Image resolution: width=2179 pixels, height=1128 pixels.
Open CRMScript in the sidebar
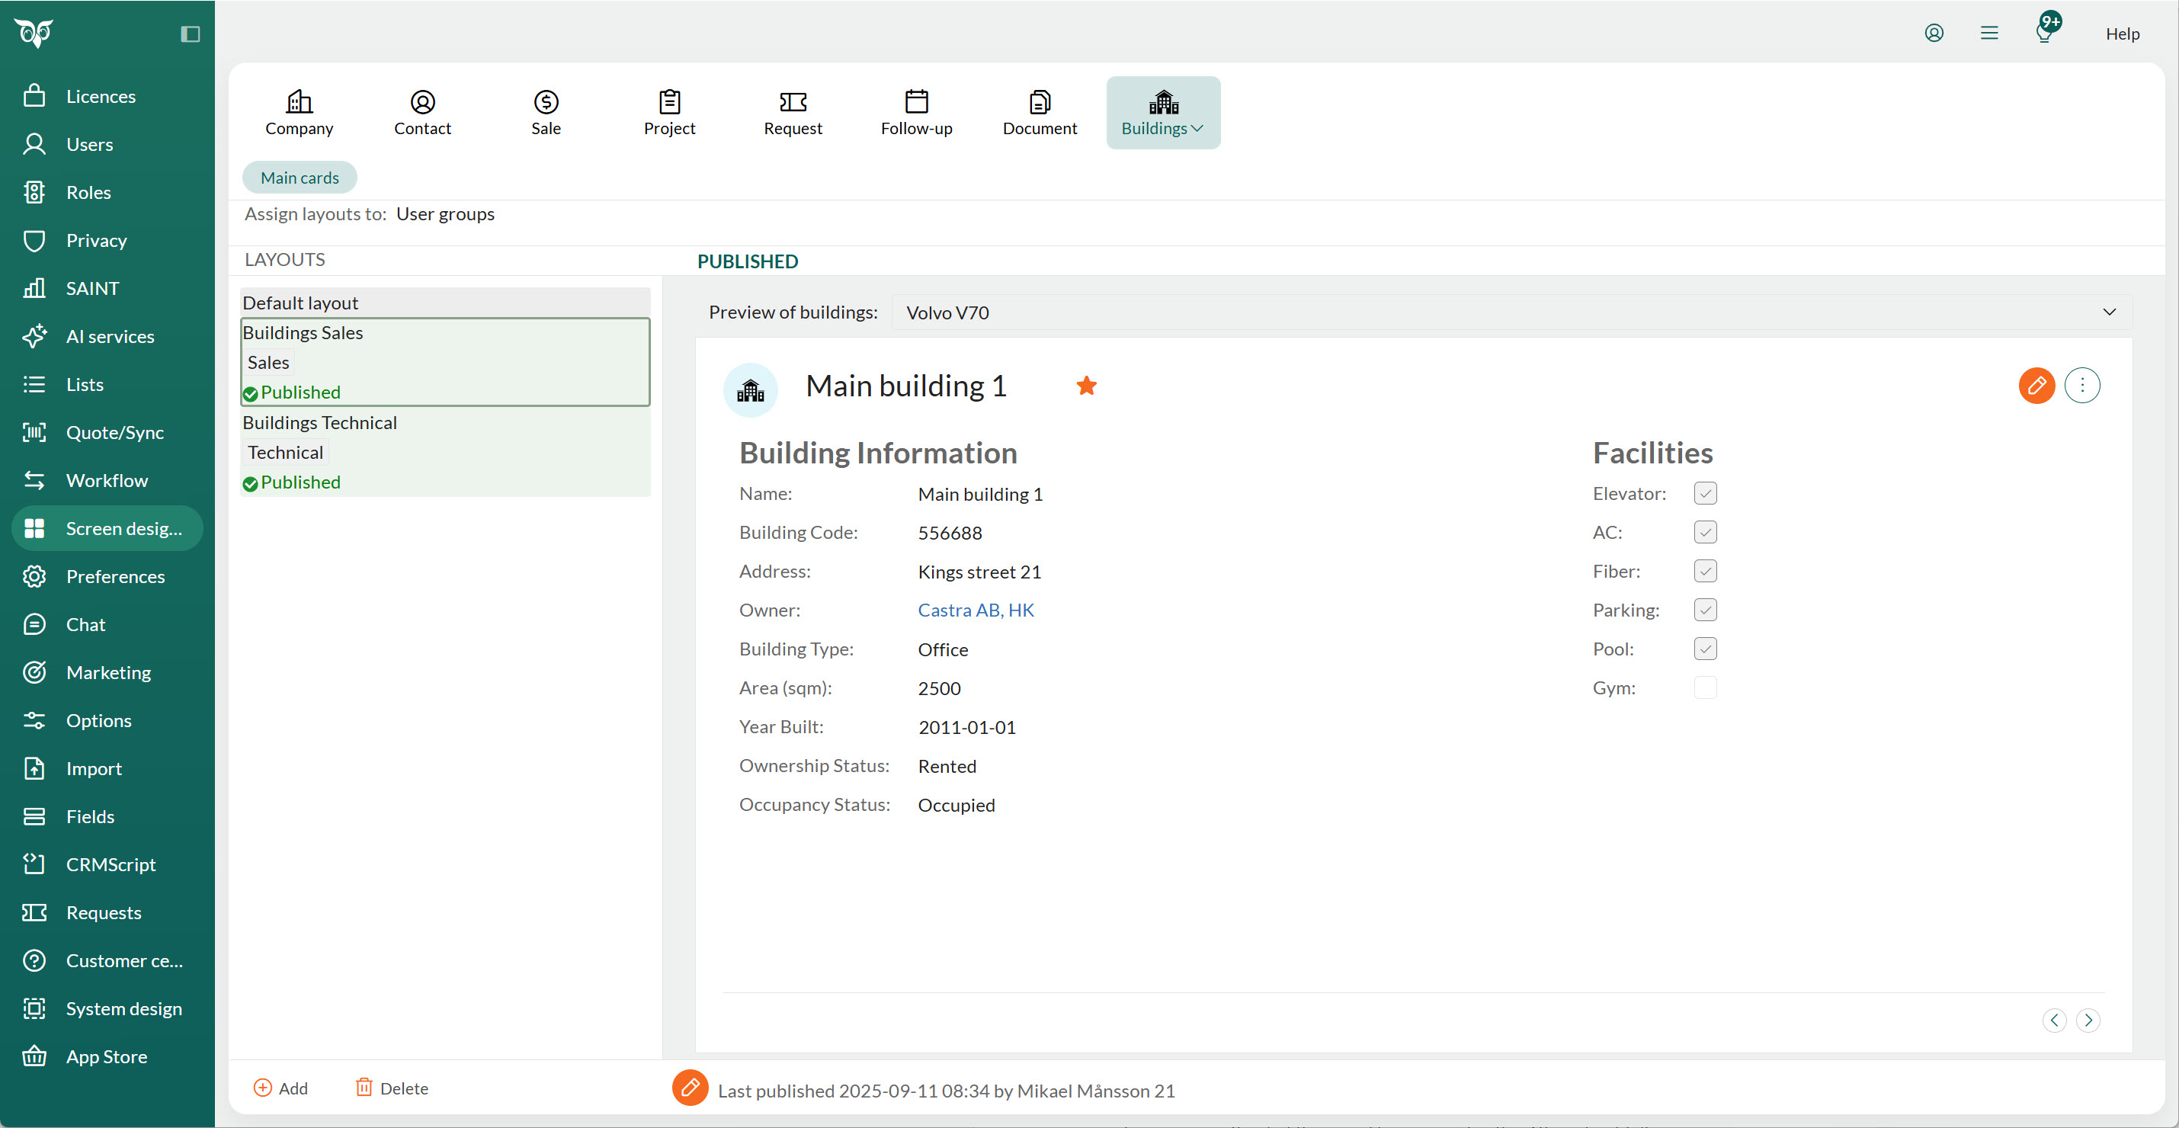click(x=110, y=864)
